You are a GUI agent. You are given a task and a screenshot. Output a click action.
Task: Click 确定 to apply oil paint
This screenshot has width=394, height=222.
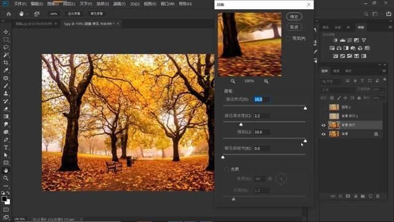click(x=294, y=17)
